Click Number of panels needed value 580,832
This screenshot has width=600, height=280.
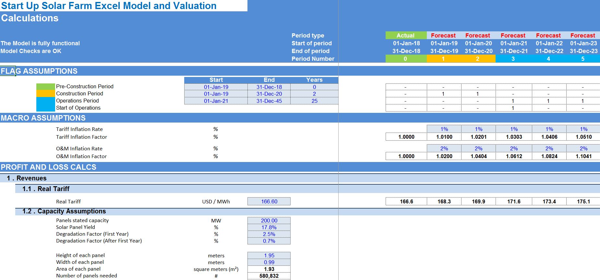[x=269, y=276]
